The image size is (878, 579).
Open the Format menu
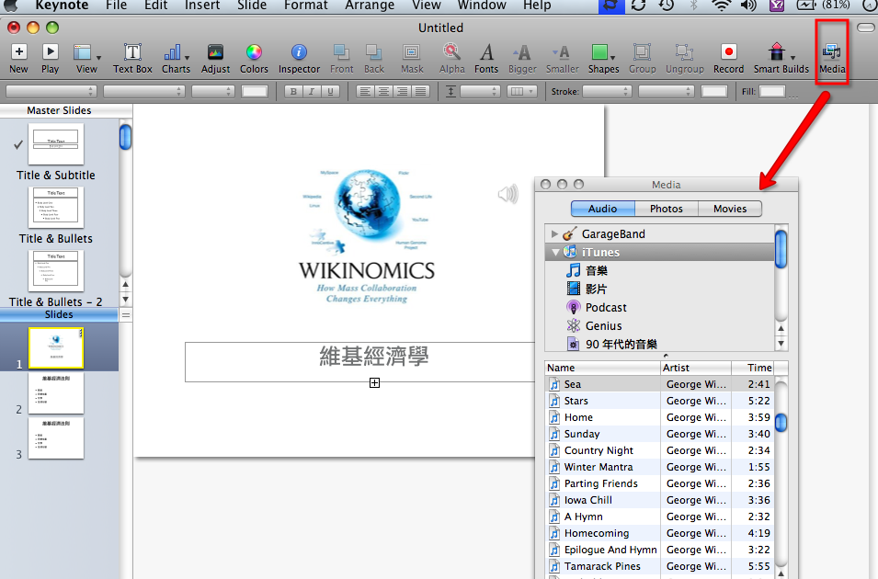click(306, 6)
